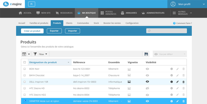
Task: Click info icon for BOXI Noir
Action: pyautogui.click(x=171, y=69)
